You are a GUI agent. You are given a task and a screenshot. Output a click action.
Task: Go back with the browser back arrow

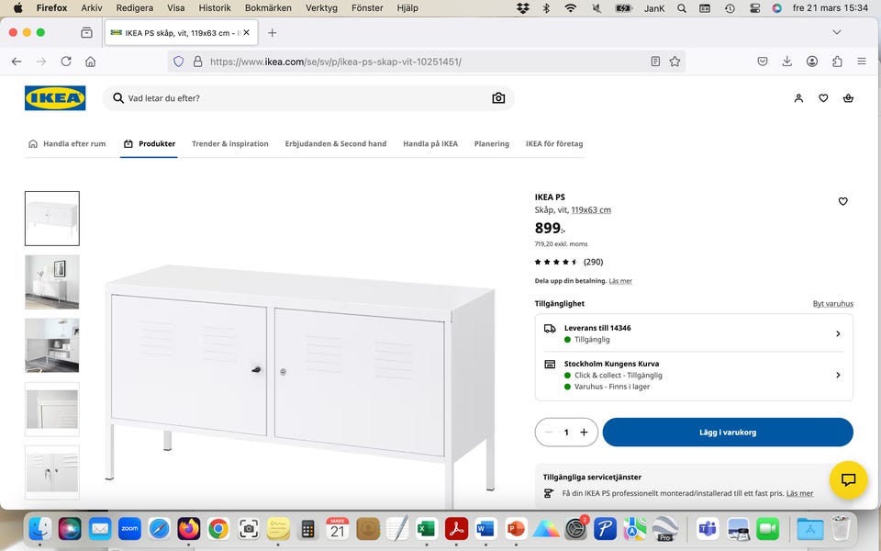pyautogui.click(x=17, y=62)
